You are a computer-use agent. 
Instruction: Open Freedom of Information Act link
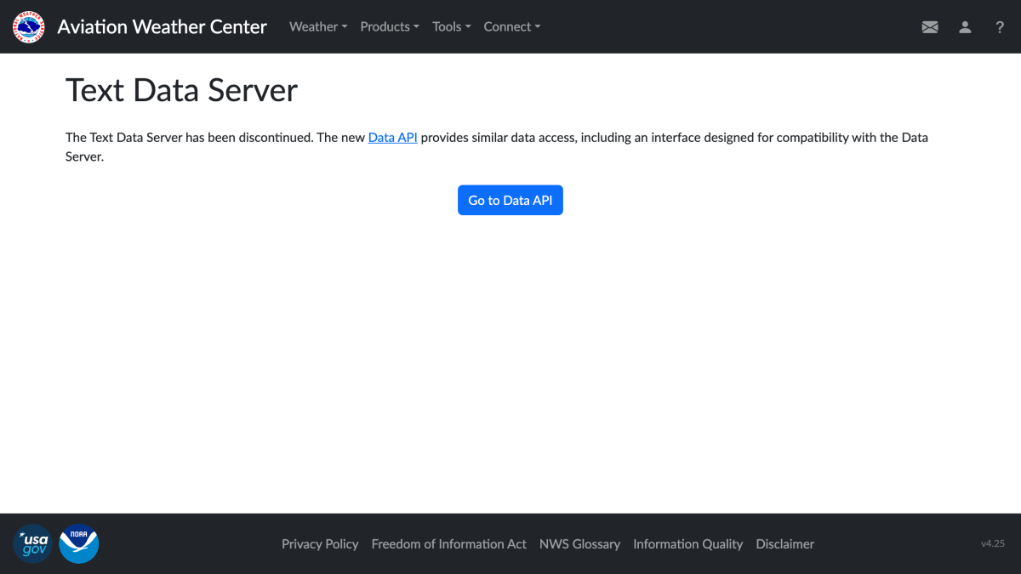[x=449, y=544]
